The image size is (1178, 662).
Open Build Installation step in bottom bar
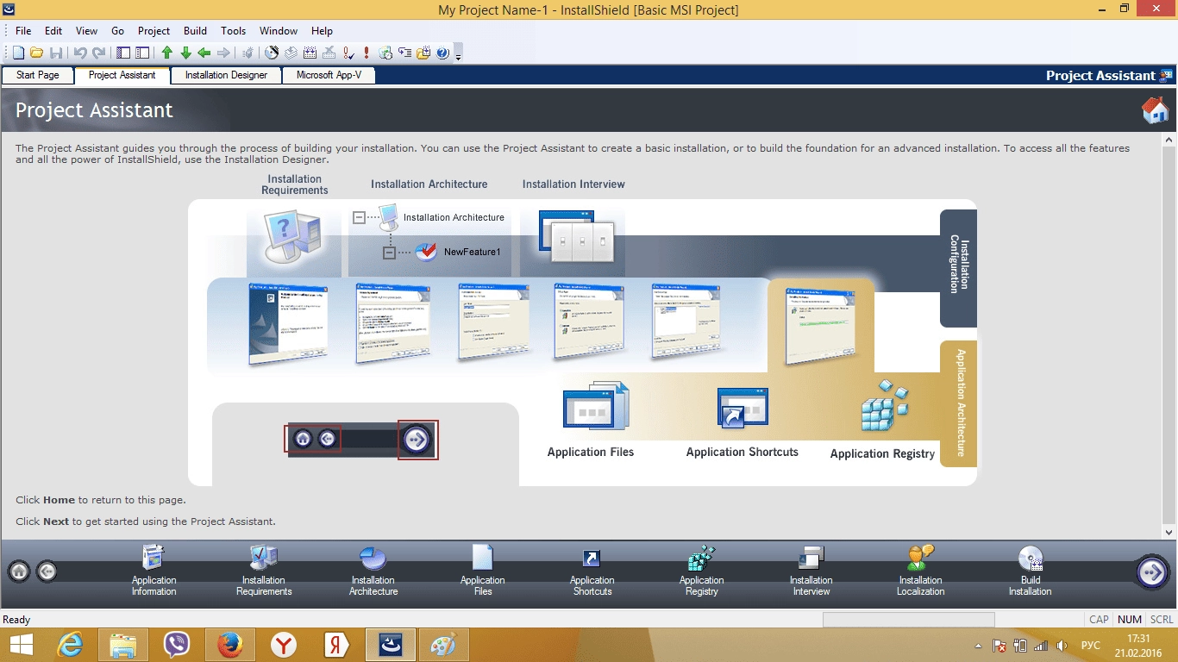point(1031,571)
